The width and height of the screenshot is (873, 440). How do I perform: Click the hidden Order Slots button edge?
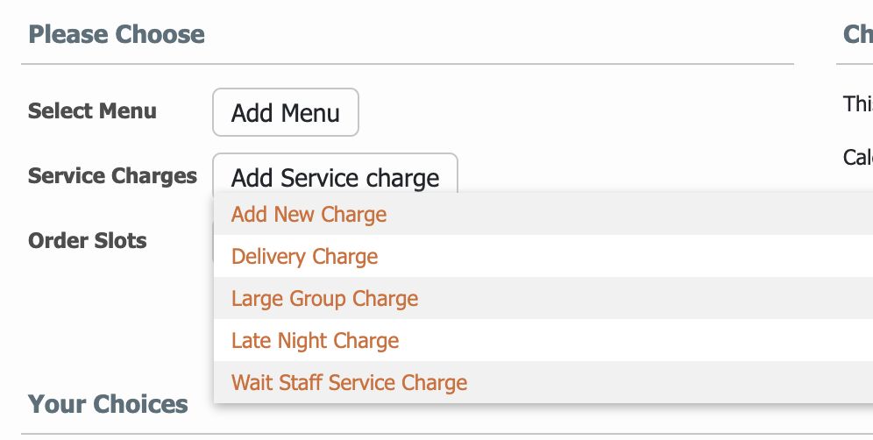pyautogui.click(x=213, y=241)
